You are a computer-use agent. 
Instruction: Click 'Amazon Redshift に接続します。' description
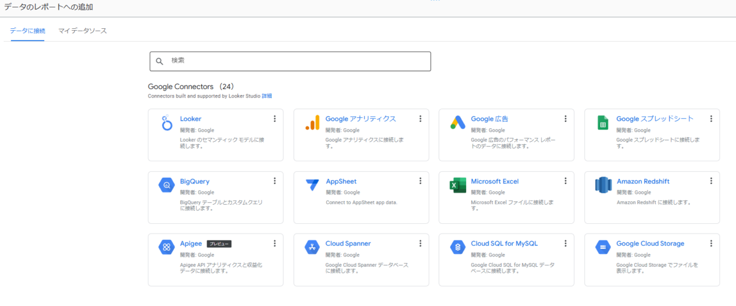[x=654, y=202]
